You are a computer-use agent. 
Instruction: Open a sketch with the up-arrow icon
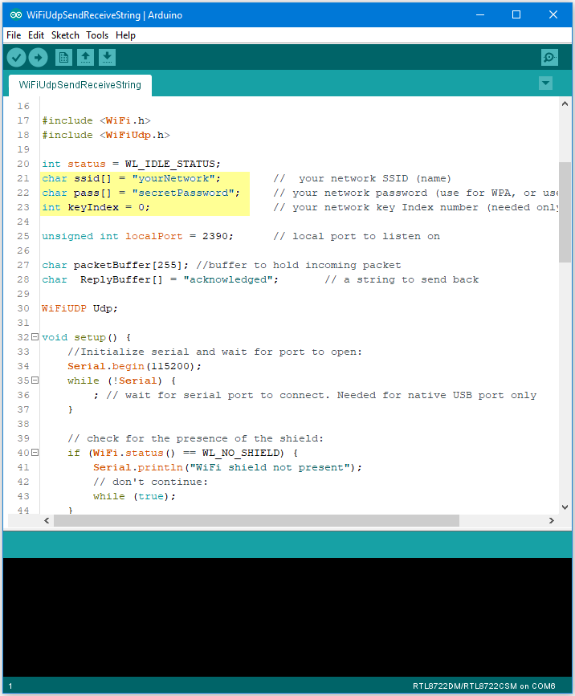85,58
